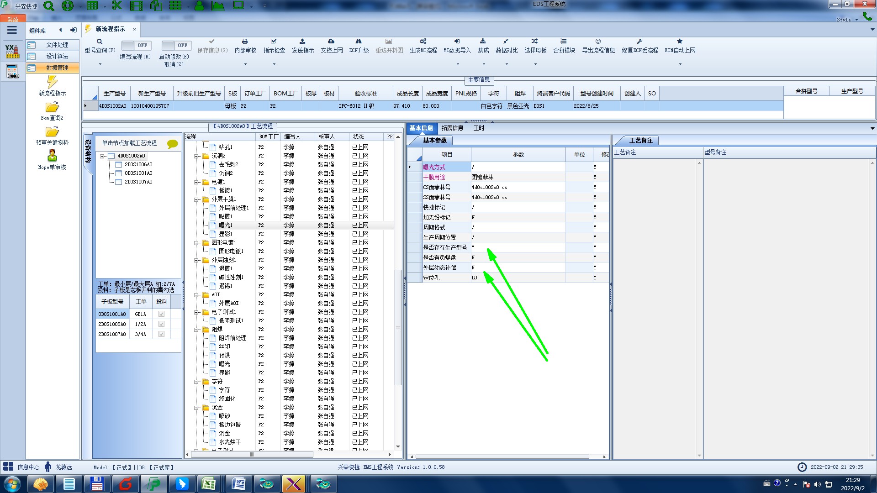This screenshot has height=493, width=877.
Task: Open 新流程指示 lightning icon in sidebar
Action: pyautogui.click(x=52, y=82)
